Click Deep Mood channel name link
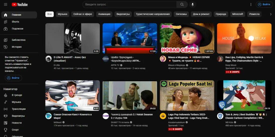Viewport: 275px width, 137px height. [231, 65]
